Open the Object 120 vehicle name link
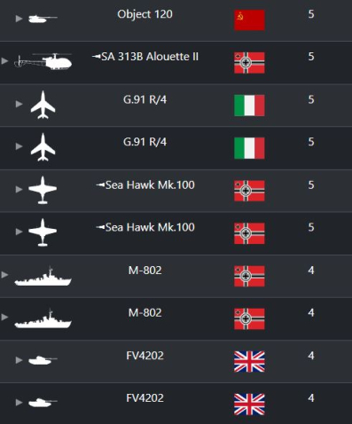This screenshot has height=424, width=352. coord(145,14)
